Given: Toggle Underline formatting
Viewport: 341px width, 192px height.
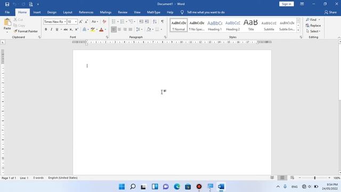Looking at the screenshot, I should (x=57, y=29).
